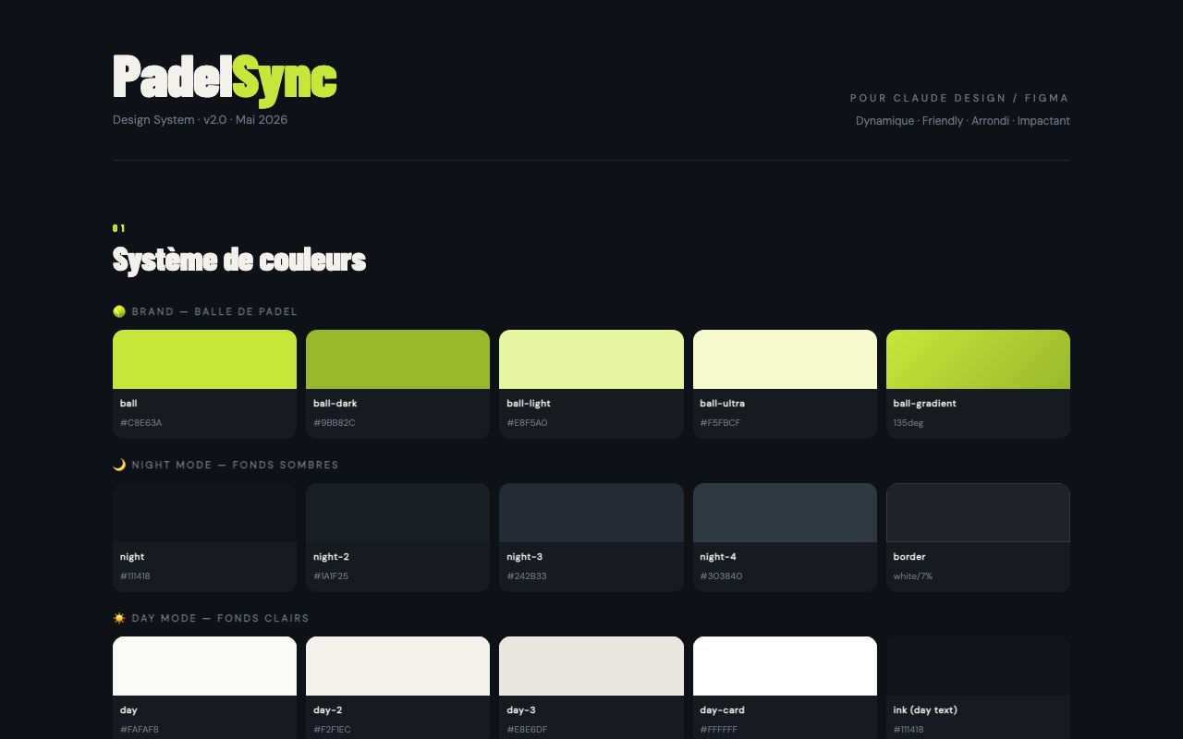Click the 'Système de couleurs' heading
This screenshot has height=739, width=1183.
239,260
